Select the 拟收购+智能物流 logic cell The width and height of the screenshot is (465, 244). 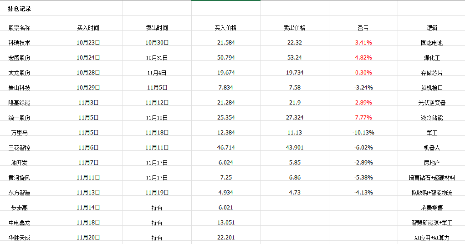pos(432,193)
